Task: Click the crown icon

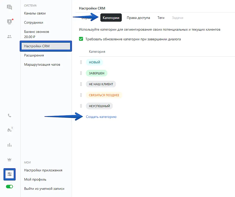Action: [9, 160]
